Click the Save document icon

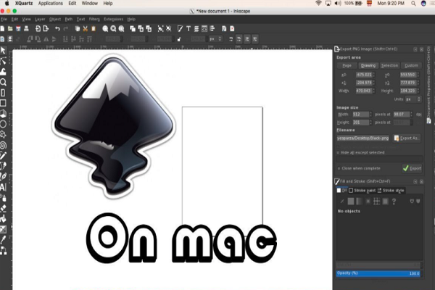tap(18, 28)
